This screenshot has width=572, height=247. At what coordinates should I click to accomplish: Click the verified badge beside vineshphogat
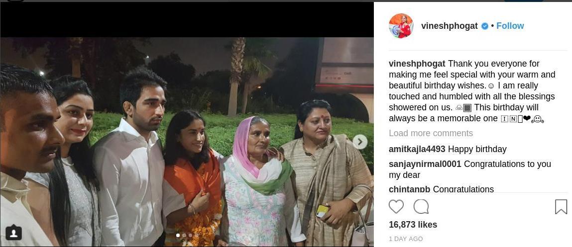(x=485, y=26)
